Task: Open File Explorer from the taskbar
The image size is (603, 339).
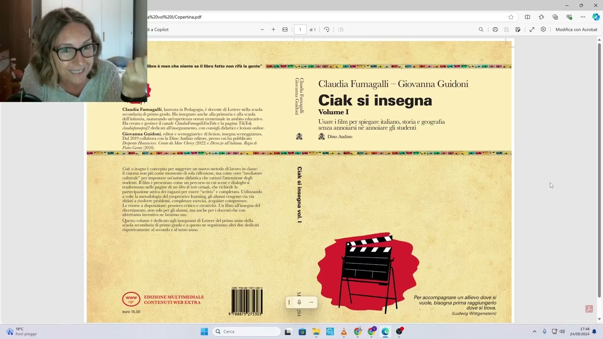Action: tap(316, 331)
